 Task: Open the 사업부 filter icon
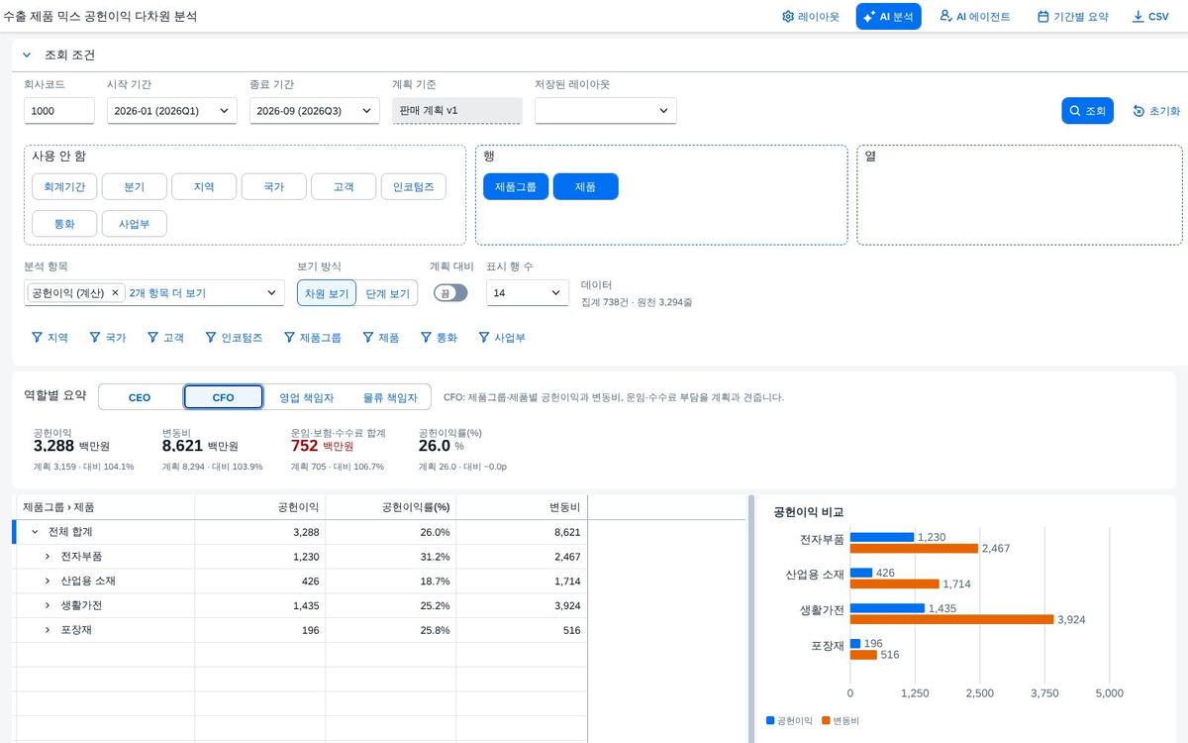[x=502, y=338]
